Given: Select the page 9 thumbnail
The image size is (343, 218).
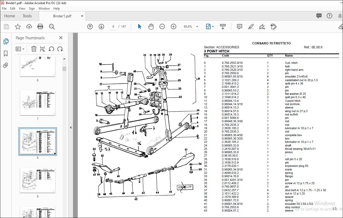Looking at the screenshot, I should [x=38, y=180].
